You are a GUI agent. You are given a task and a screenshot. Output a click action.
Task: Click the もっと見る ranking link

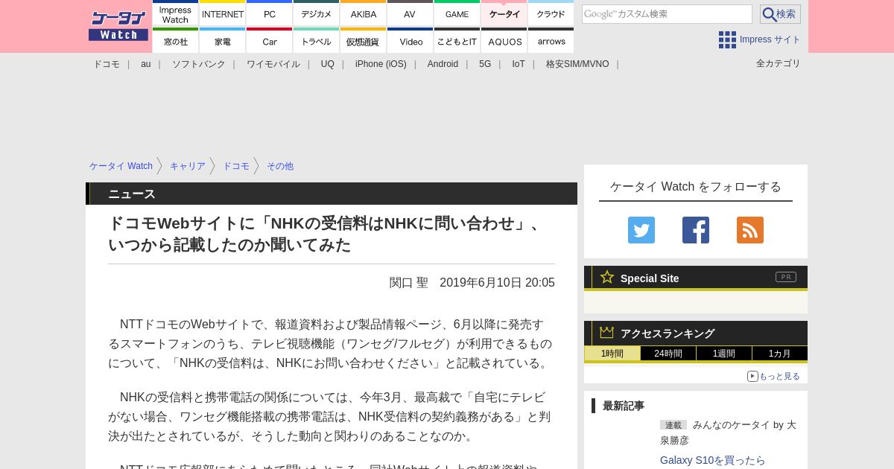779,376
